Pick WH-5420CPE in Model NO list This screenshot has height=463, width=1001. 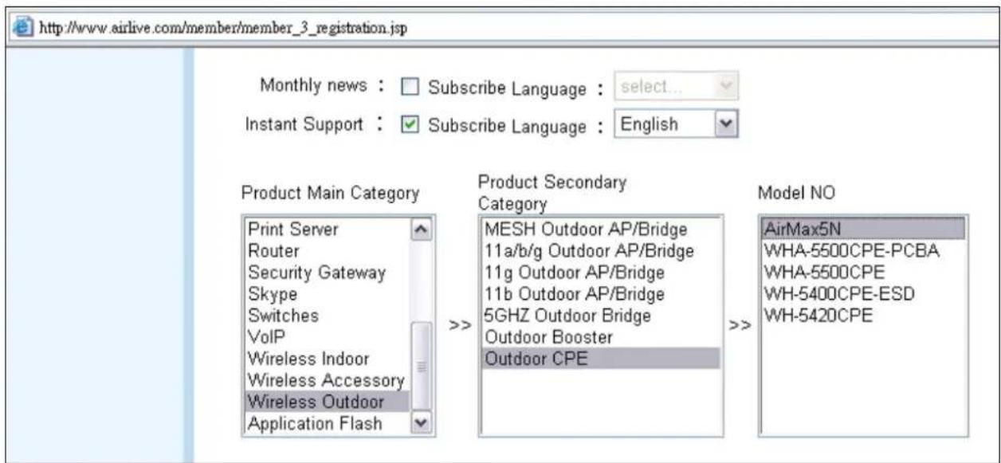863,316
